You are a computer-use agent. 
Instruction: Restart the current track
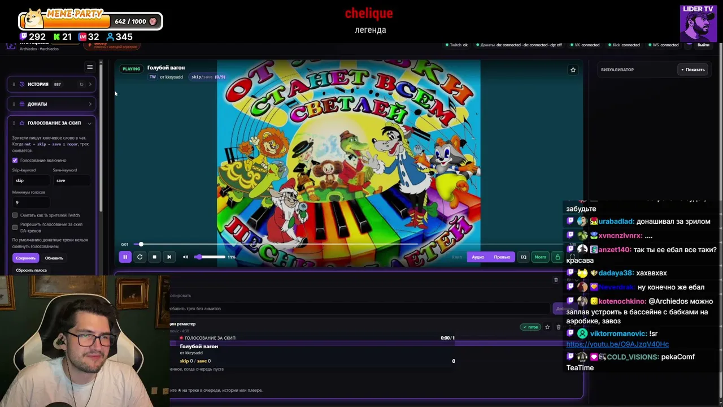click(140, 257)
